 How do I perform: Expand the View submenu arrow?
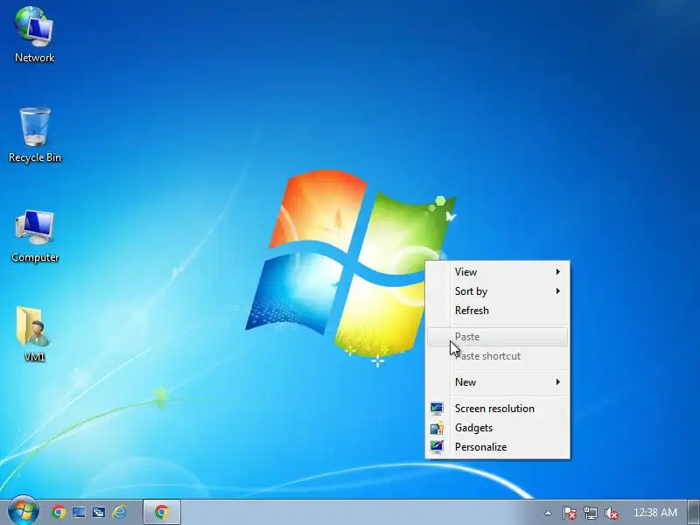557,272
